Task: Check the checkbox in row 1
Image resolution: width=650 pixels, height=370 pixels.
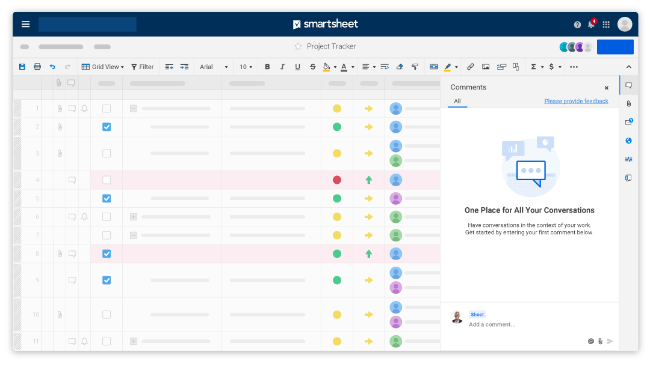Action: 107,109
